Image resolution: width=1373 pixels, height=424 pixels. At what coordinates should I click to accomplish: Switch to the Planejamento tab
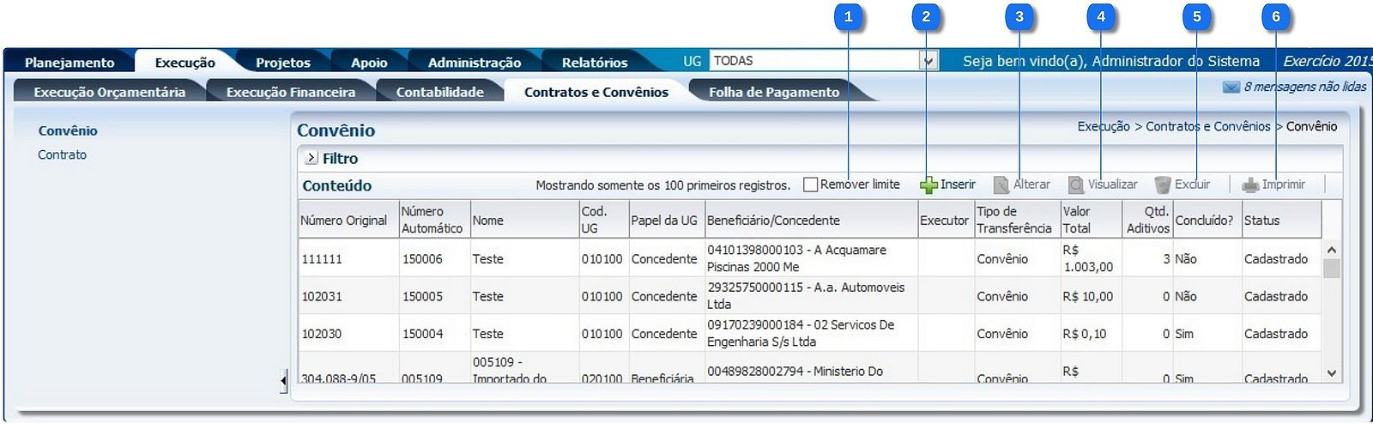coord(70,63)
